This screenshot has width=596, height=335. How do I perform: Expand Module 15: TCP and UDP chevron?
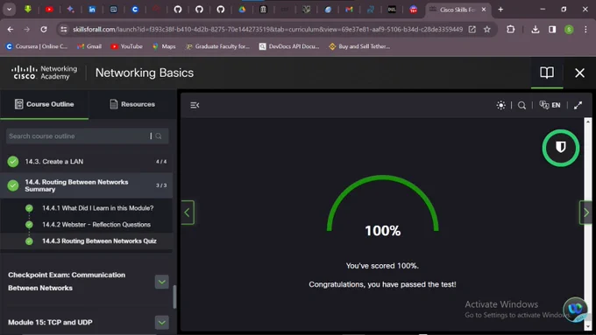coord(161,323)
